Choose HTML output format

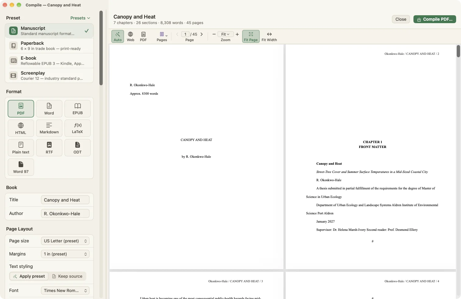pyautogui.click(x=21, y=128)
